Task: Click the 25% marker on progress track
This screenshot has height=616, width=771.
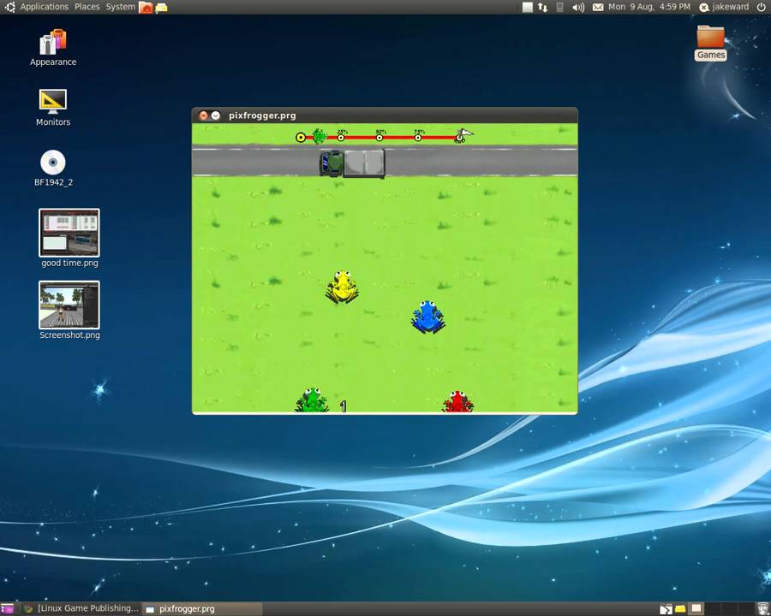Action: point(341,138)
